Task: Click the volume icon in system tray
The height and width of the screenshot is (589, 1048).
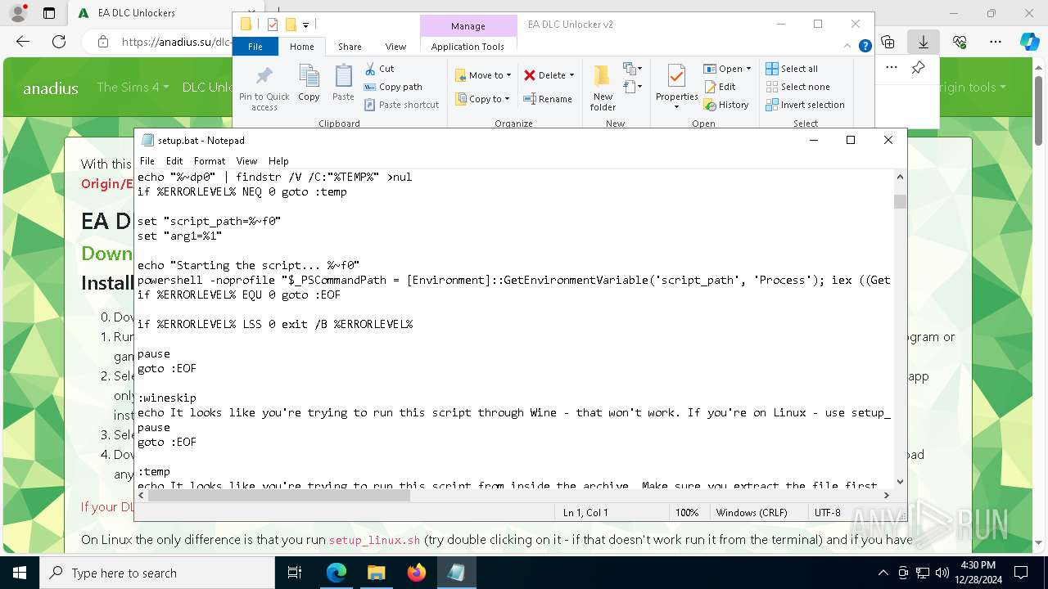Action: click(942, 573)
